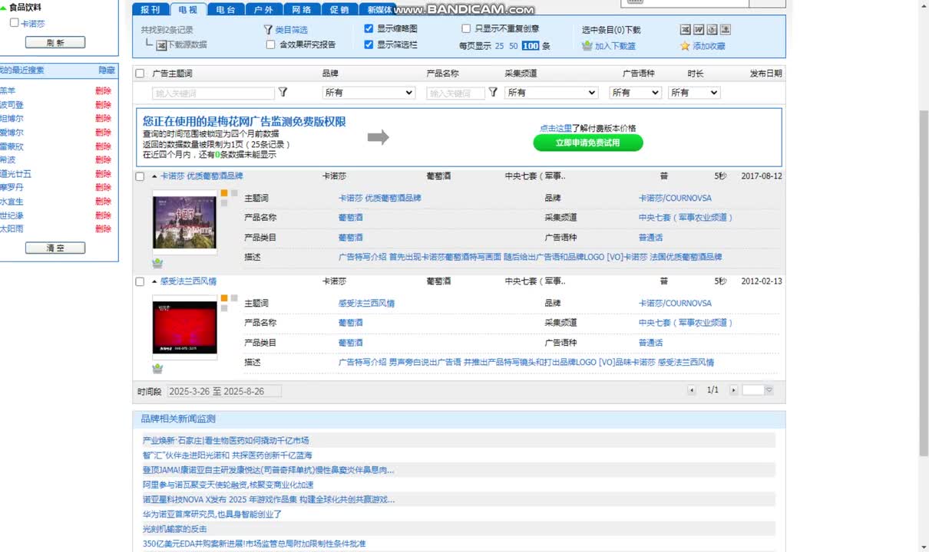The height and width of the screenshot is (552, 929).
Task: Switch to the 报刊 tab
Action: coord(150,10)
